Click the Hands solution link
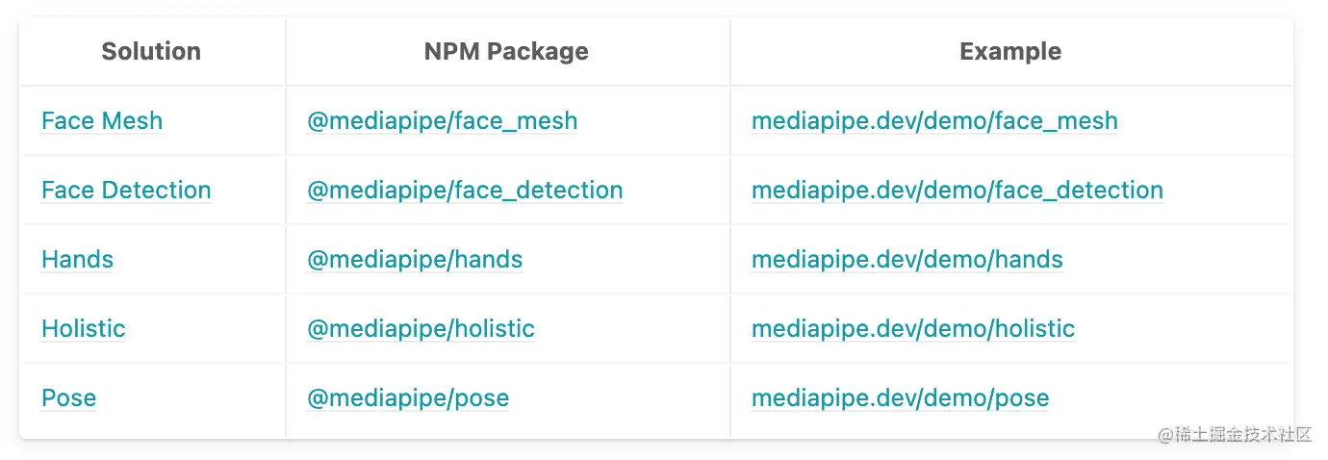This screenshot has width=1328, height=460. point(77,260)
